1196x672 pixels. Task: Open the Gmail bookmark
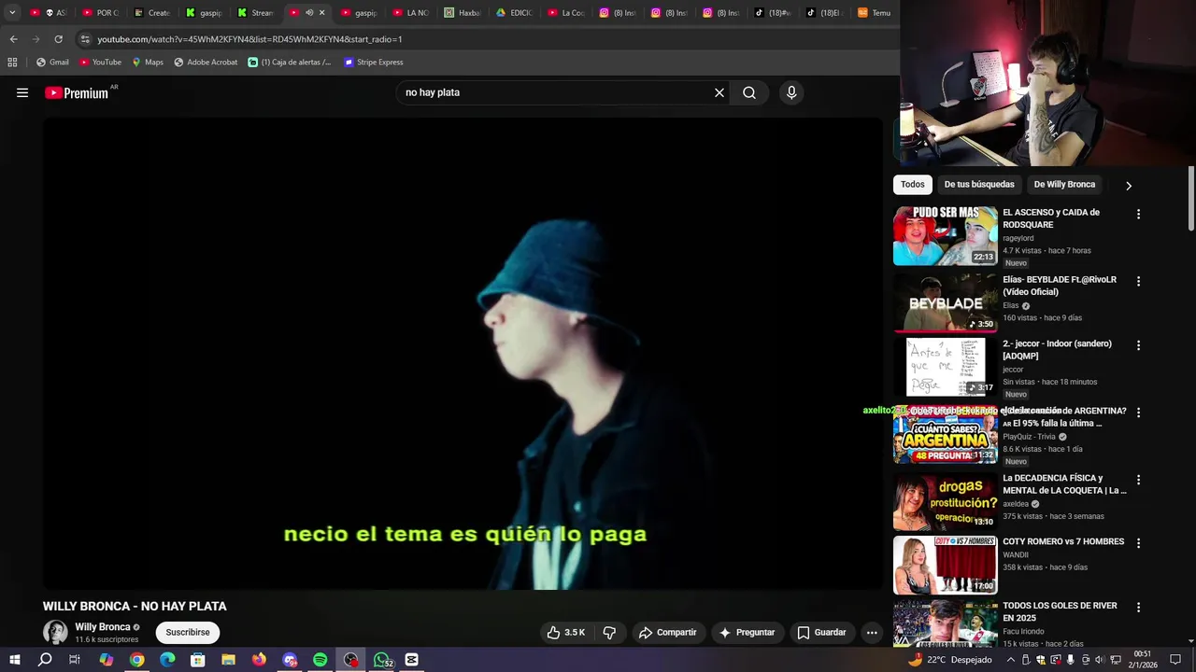pos(52,63)
